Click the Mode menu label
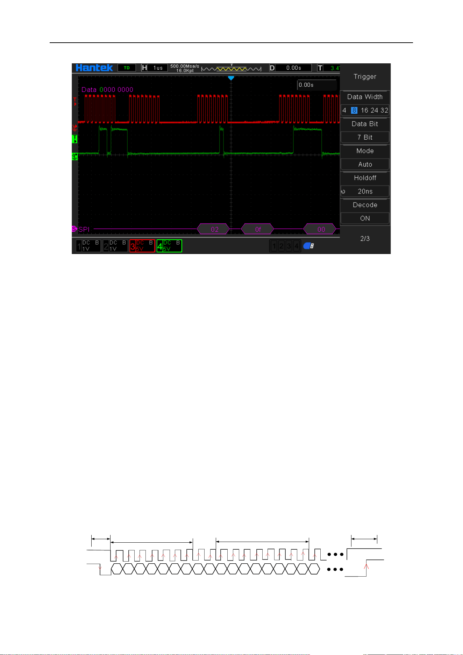Viewport: 463px width, 655px height. point(365,151)
